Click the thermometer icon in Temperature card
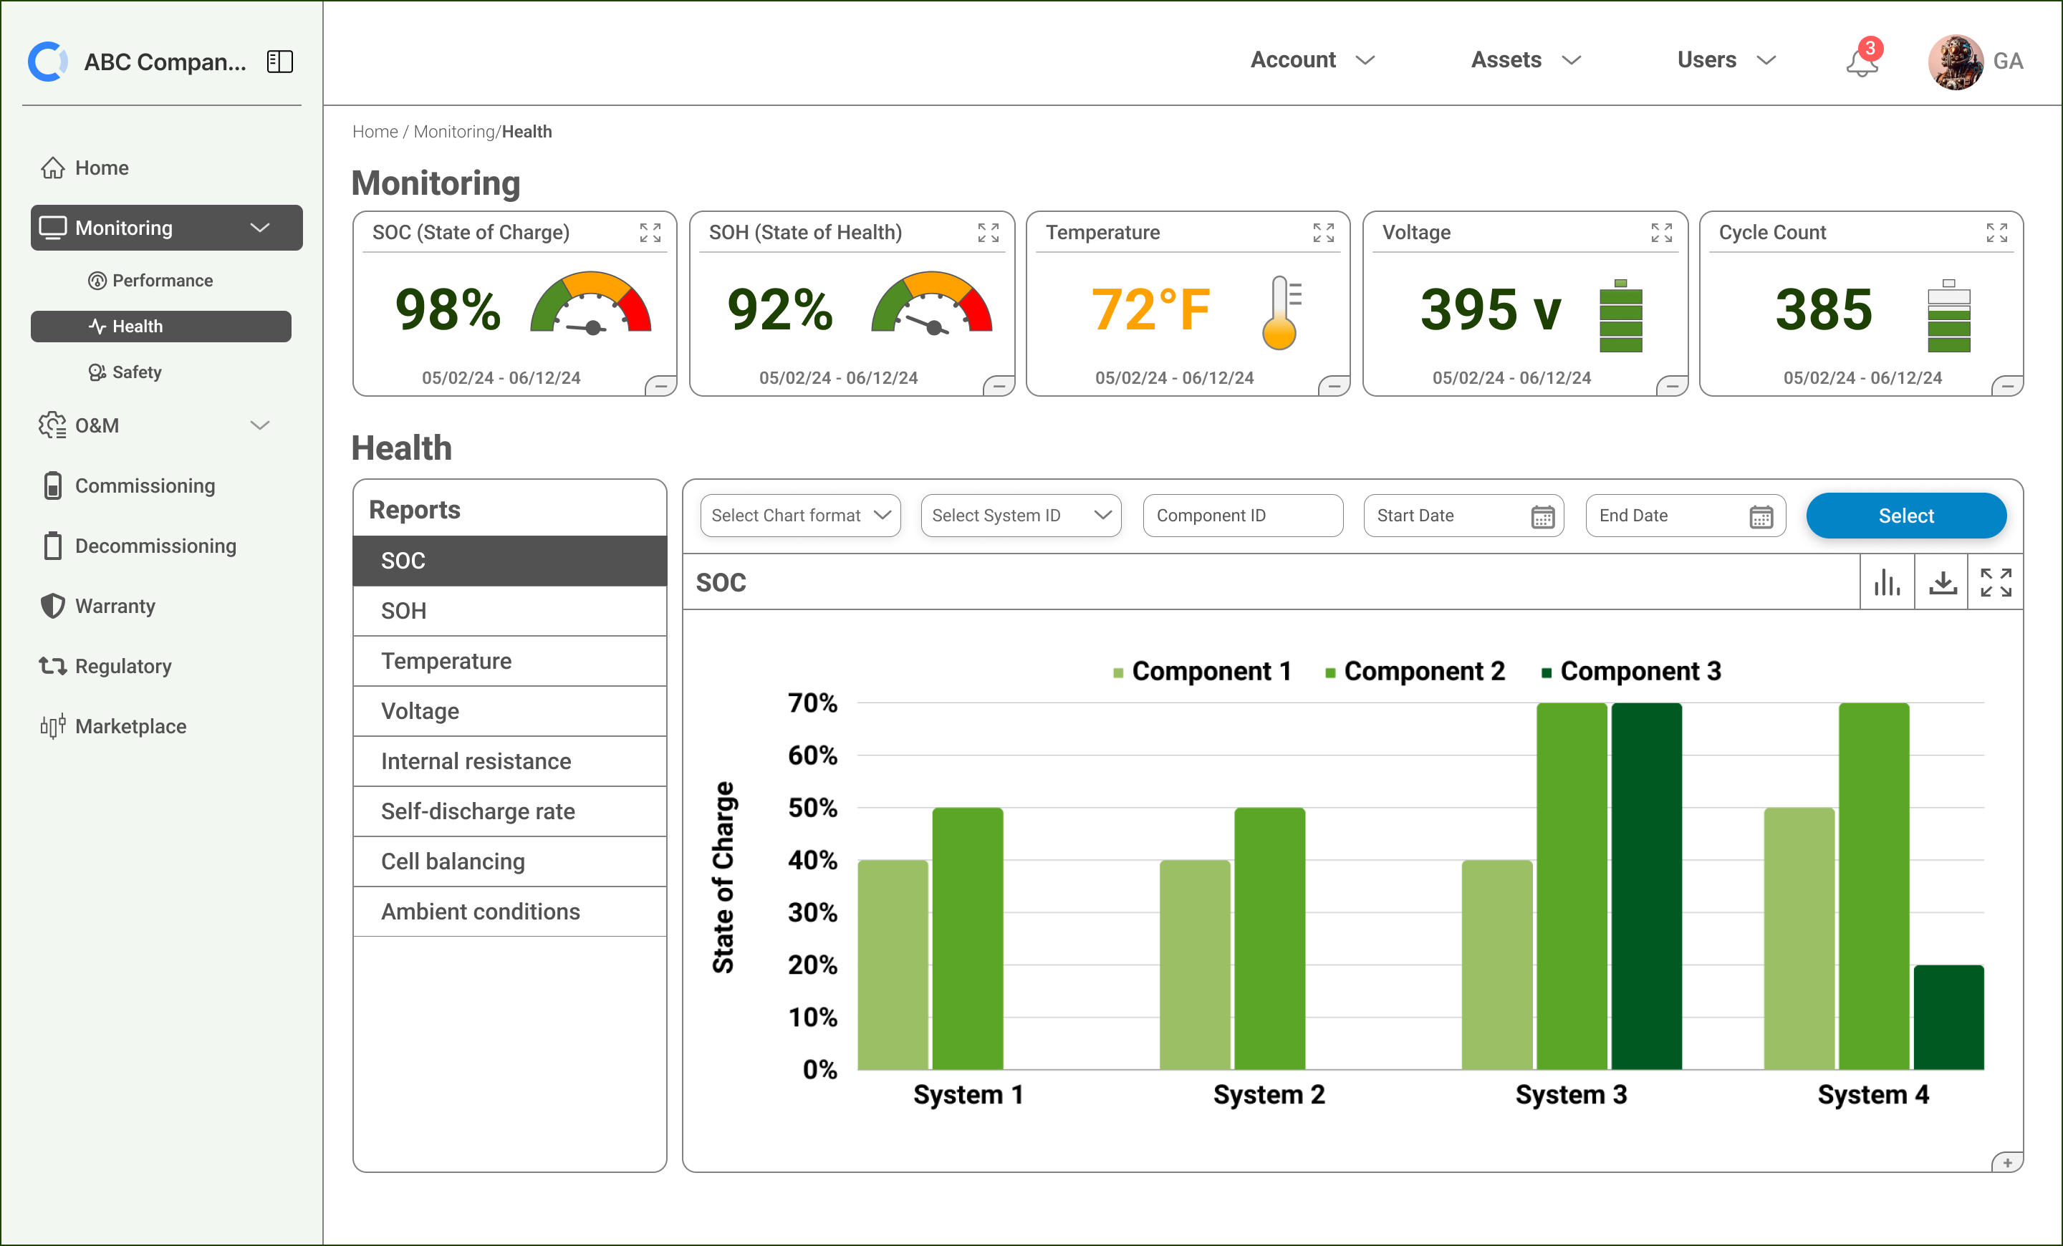Screen dimensions: 2063x1246 click(1281, 312)
